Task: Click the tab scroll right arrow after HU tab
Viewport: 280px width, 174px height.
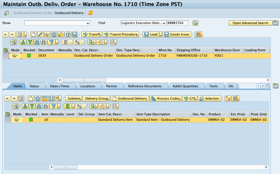Action: 263,86
